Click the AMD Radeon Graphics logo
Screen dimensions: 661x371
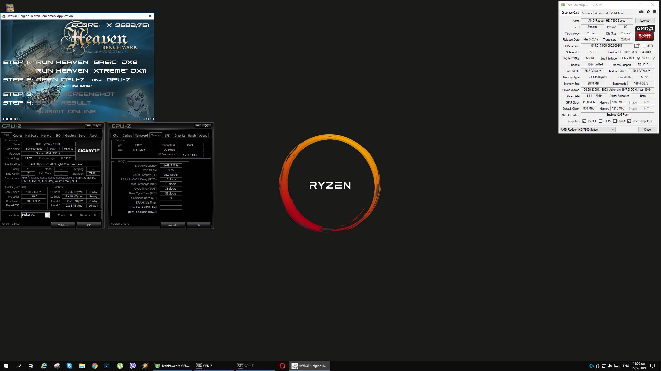[x=644, y=33]
